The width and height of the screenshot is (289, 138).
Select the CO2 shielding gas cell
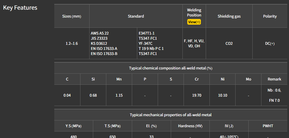click(229, 44)
